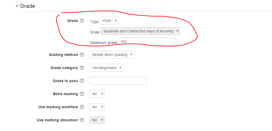Click the Maximum grade input field

click(x=147, y=42)
